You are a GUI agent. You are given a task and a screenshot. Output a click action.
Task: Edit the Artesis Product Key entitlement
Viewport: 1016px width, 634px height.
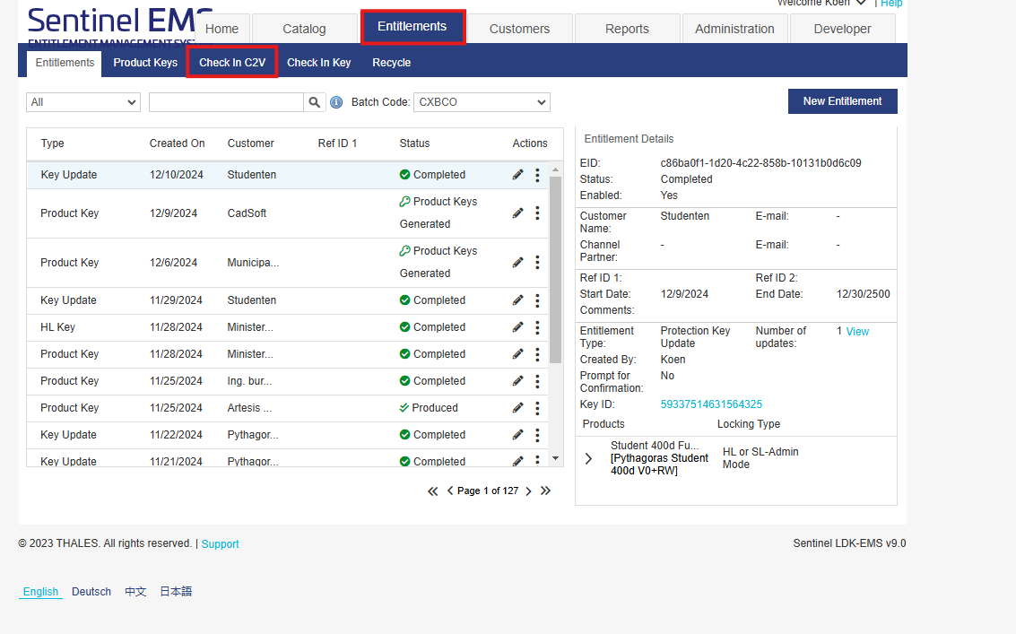click(517, 408)
